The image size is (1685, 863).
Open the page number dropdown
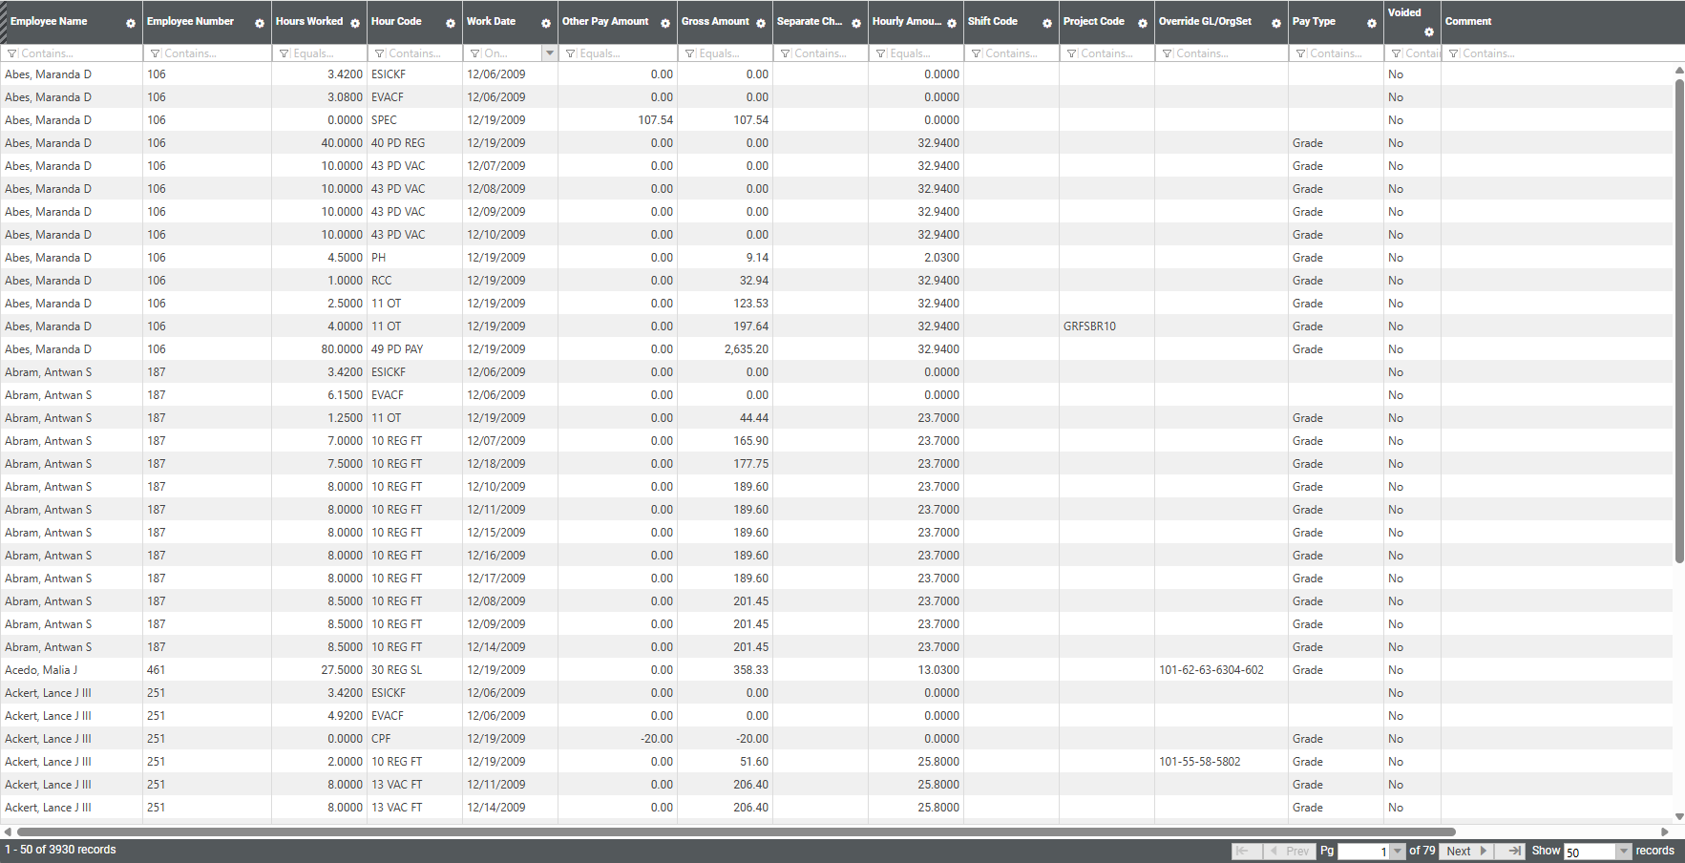(x=1399, y=851)
